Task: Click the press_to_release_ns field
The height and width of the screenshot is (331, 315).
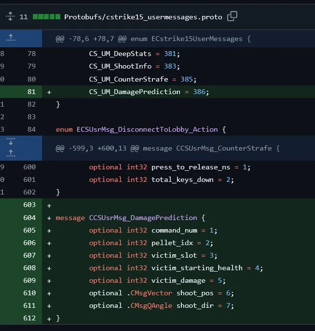Action: 191,167
